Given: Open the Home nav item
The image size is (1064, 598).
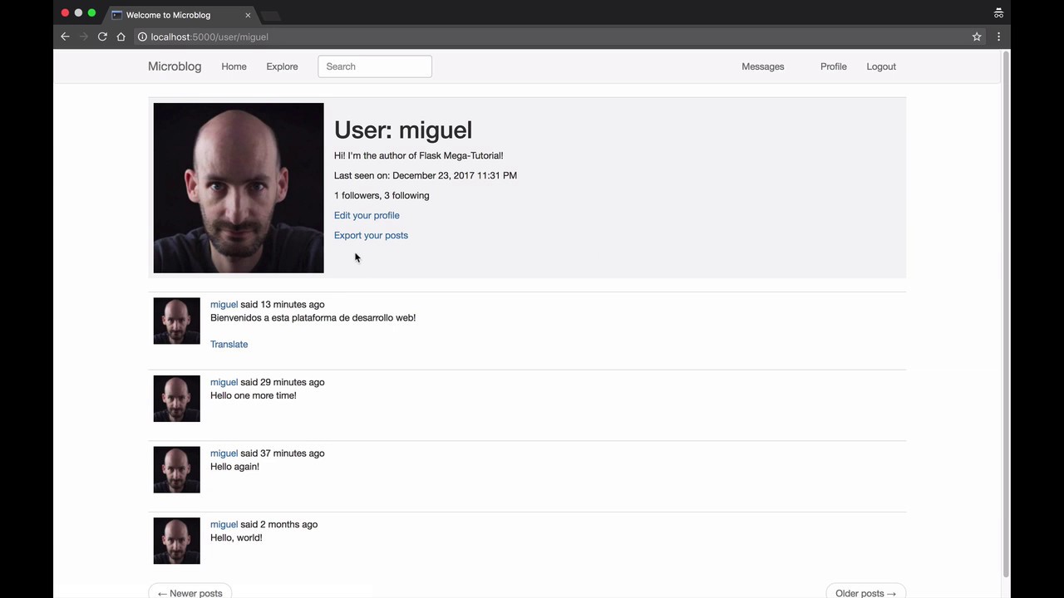Looking at the screenshot, I should tap(234, 66).
